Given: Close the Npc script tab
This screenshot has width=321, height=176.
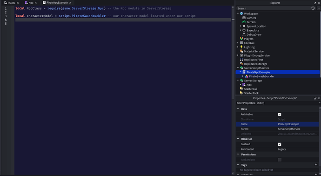Looking at the screenshot, I should [x=36, y=3].
